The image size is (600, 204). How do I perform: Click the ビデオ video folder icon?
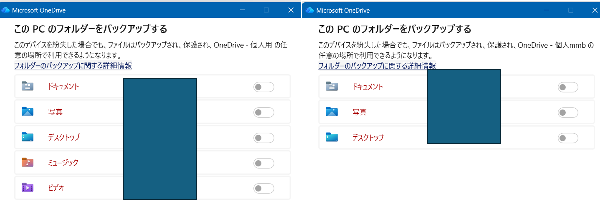[x=27, y=188]
